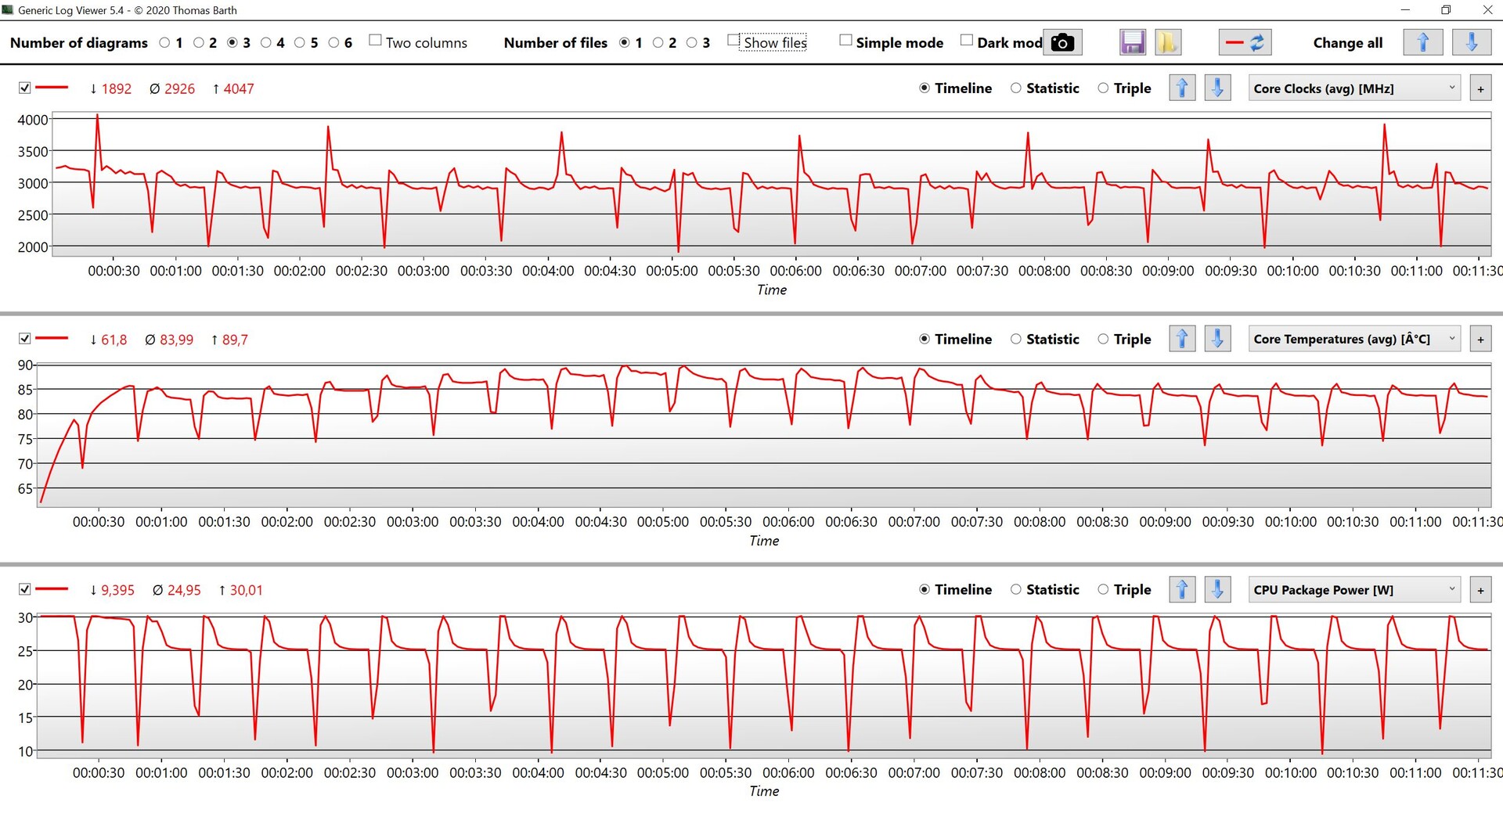Expand the Core Temperatures (avg) dropdown

(x=1354, y=339)
